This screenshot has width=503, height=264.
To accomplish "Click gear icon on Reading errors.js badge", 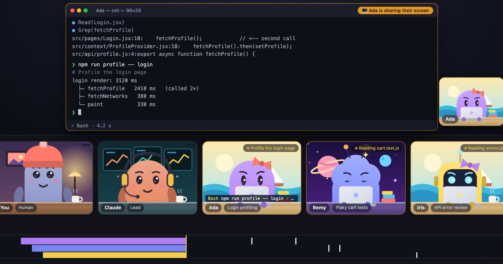I will (x=465, y=148).
